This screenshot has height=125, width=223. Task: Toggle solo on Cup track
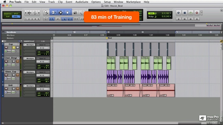[14, 47]
